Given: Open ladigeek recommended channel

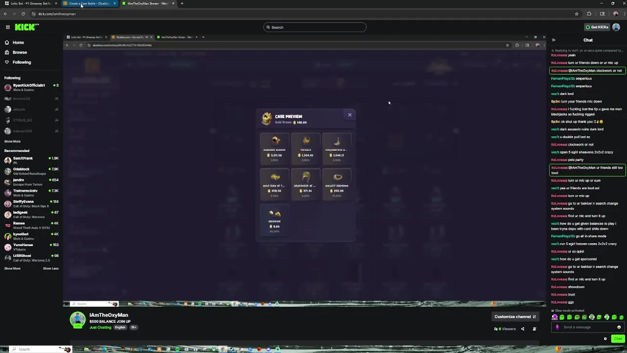Looking at the screenshot, I should click(x=31, y=214).
